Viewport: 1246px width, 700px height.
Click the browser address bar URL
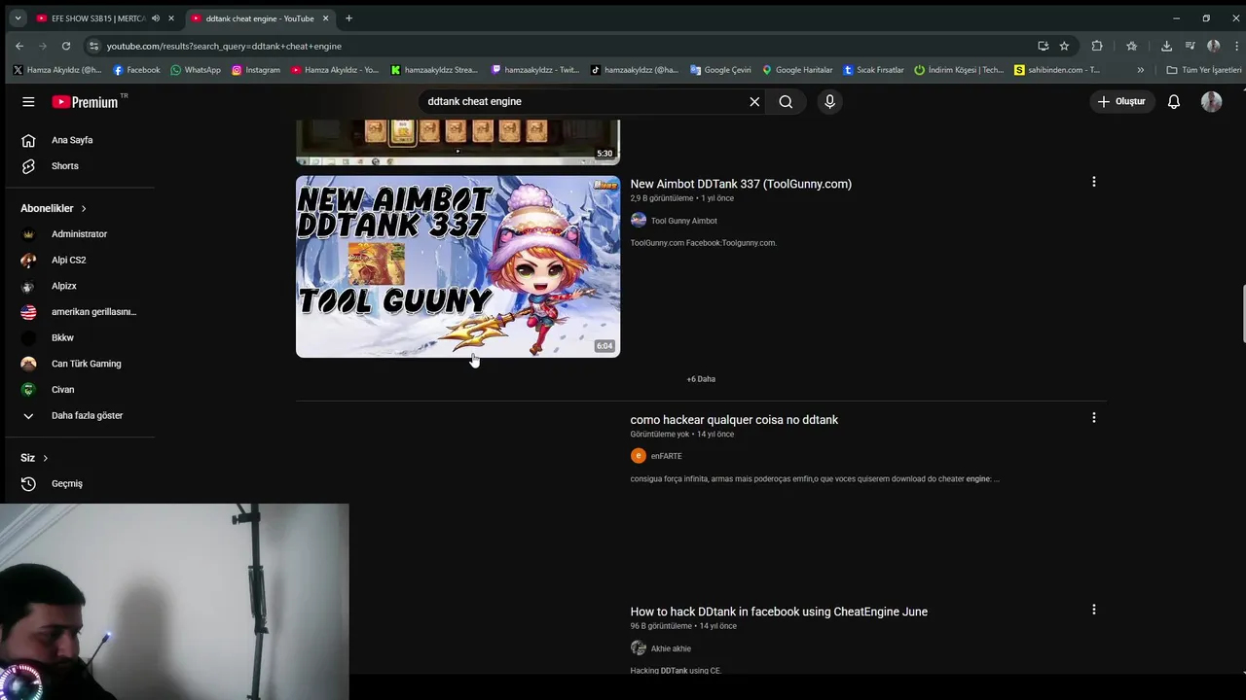(x=224, y=46)
